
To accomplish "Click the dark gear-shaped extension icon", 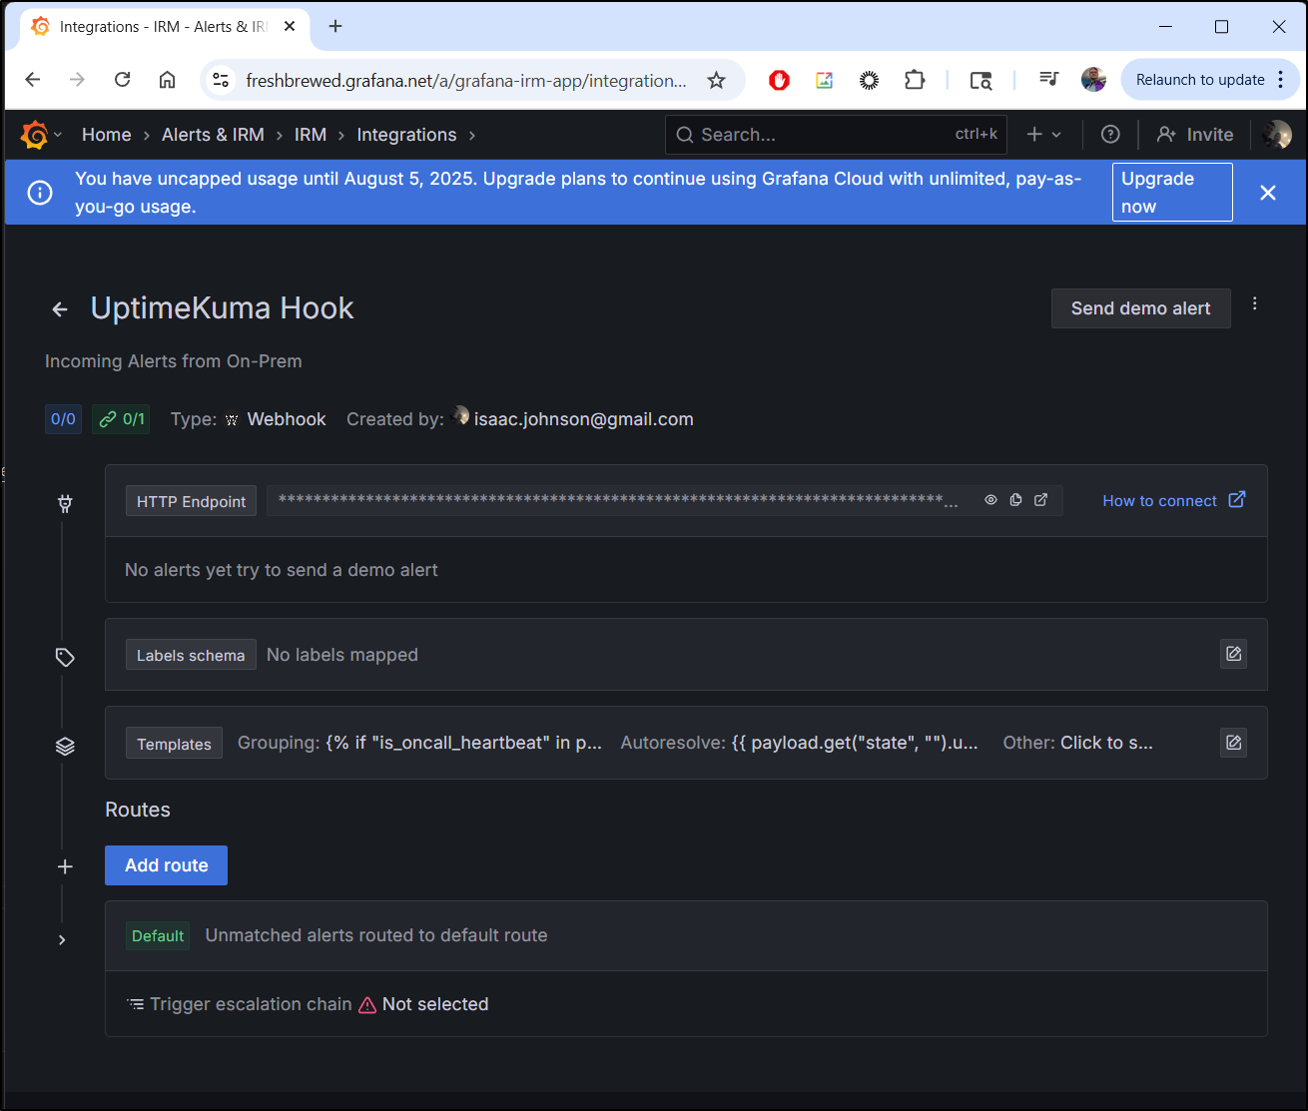I will (x=869, y=80).
